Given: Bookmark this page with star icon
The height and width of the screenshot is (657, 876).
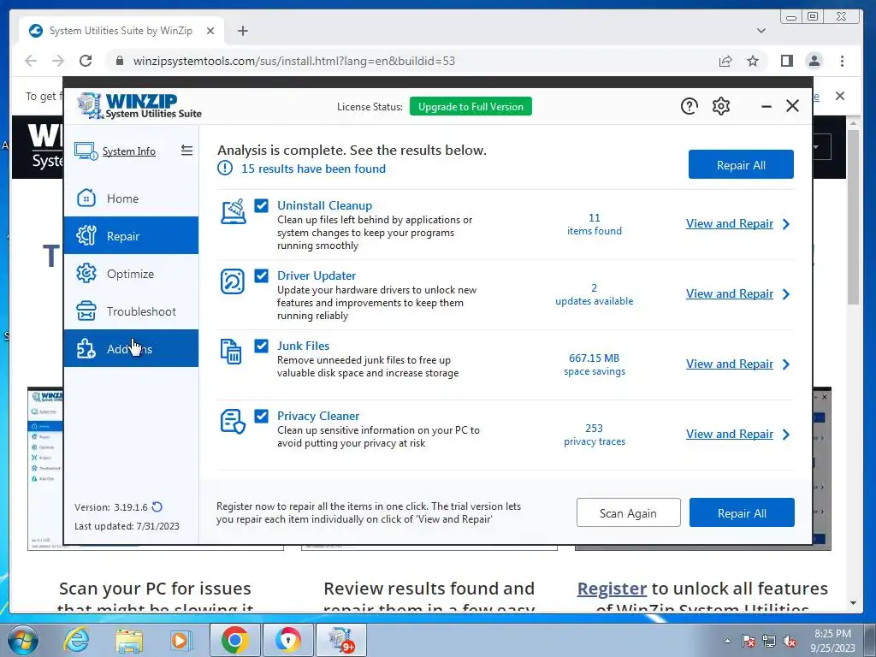Looking at the screenshot, I should pos(753,61).
